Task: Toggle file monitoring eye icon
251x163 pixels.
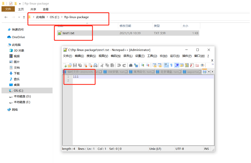Action: tap(202, 65)
